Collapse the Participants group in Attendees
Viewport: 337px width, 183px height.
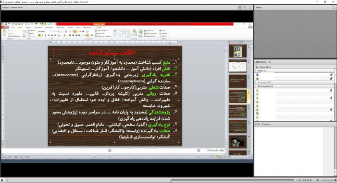click(x=256, y=86)
